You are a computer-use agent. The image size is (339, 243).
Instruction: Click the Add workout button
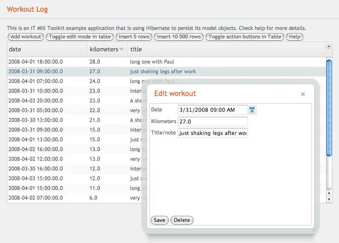coord(26,36)
